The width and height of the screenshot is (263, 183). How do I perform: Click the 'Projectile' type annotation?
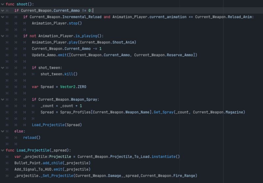coord(60,157)
